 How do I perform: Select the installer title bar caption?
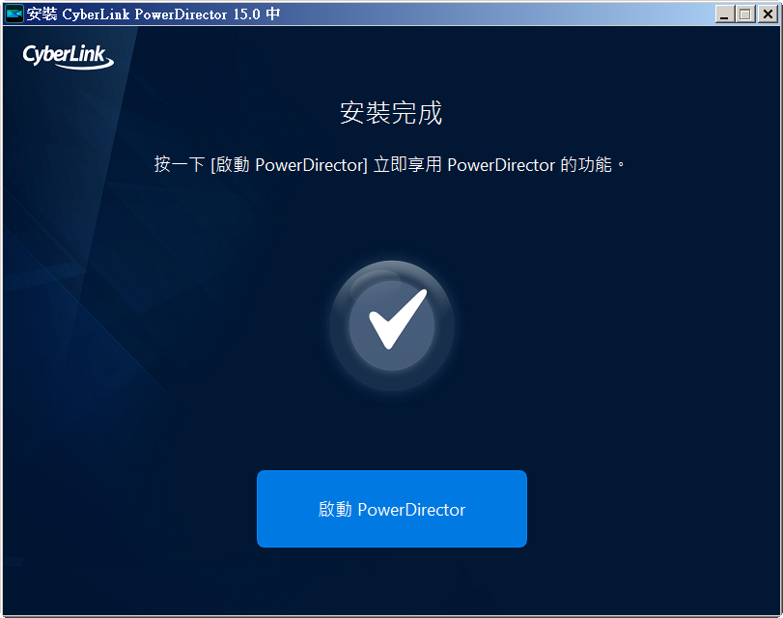click(154, 14)
